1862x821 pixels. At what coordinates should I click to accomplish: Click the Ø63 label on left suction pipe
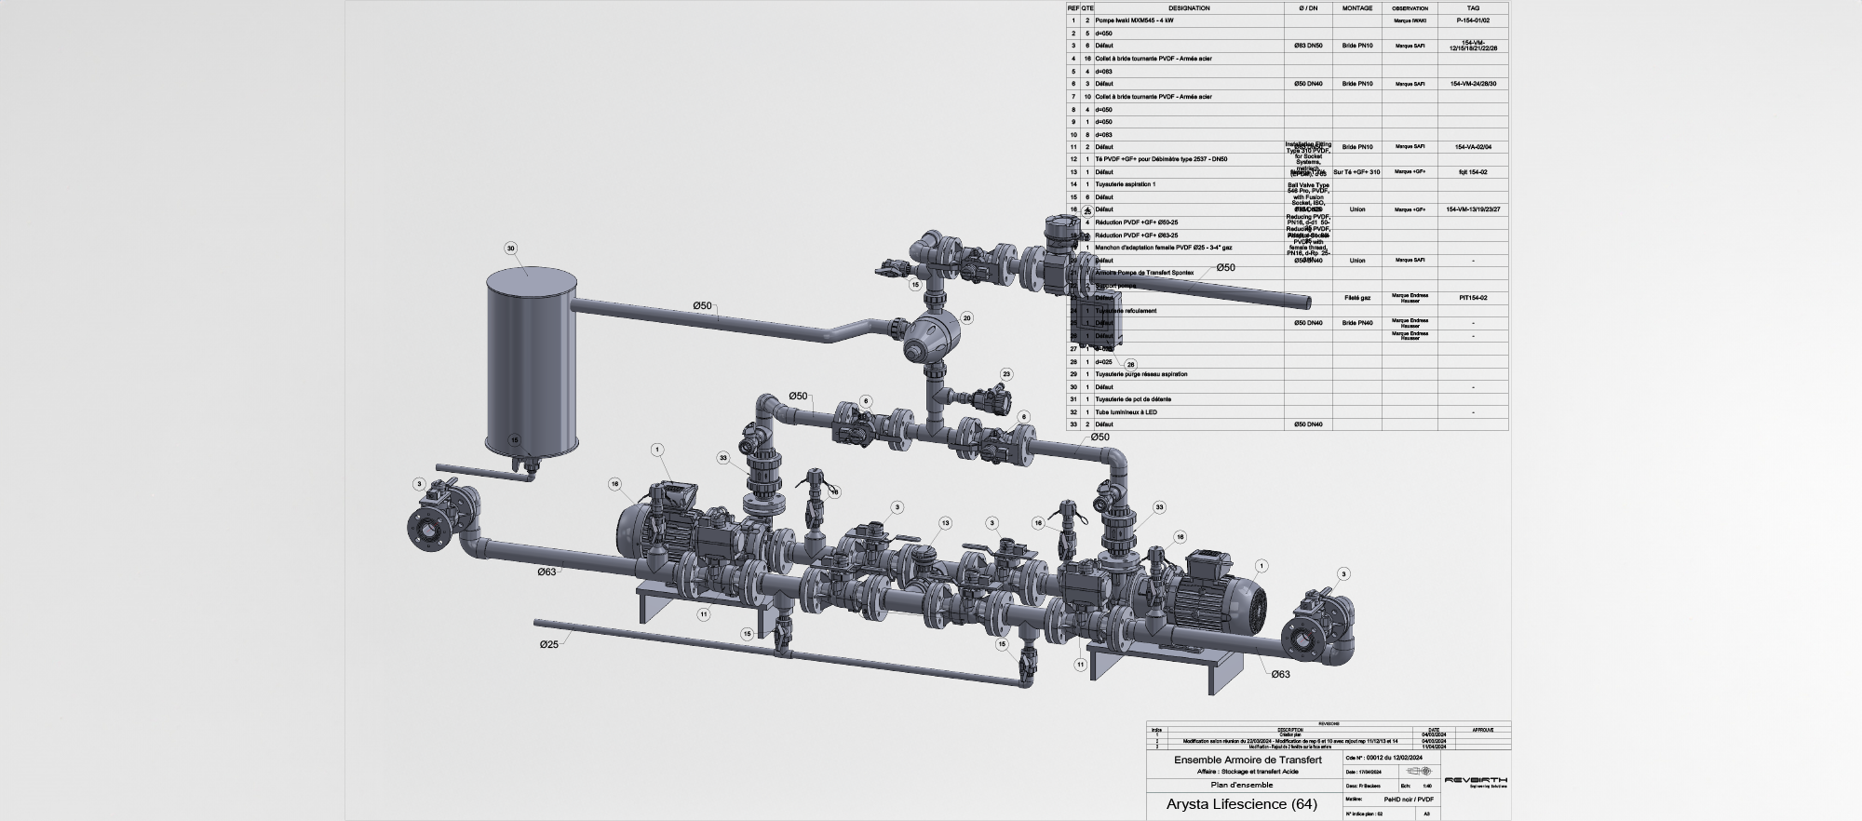pos(546,572)
